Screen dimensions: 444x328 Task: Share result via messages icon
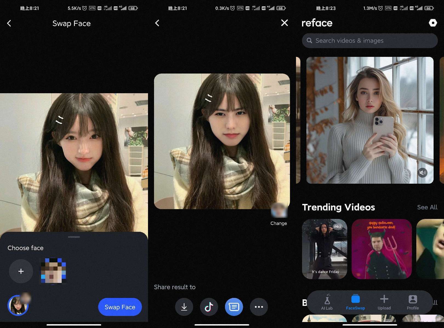click(234, 307)
